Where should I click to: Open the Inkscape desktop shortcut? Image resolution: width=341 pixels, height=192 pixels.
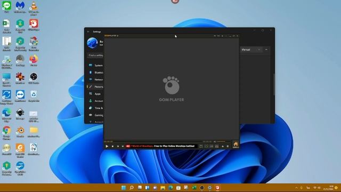tap(20, 114)
